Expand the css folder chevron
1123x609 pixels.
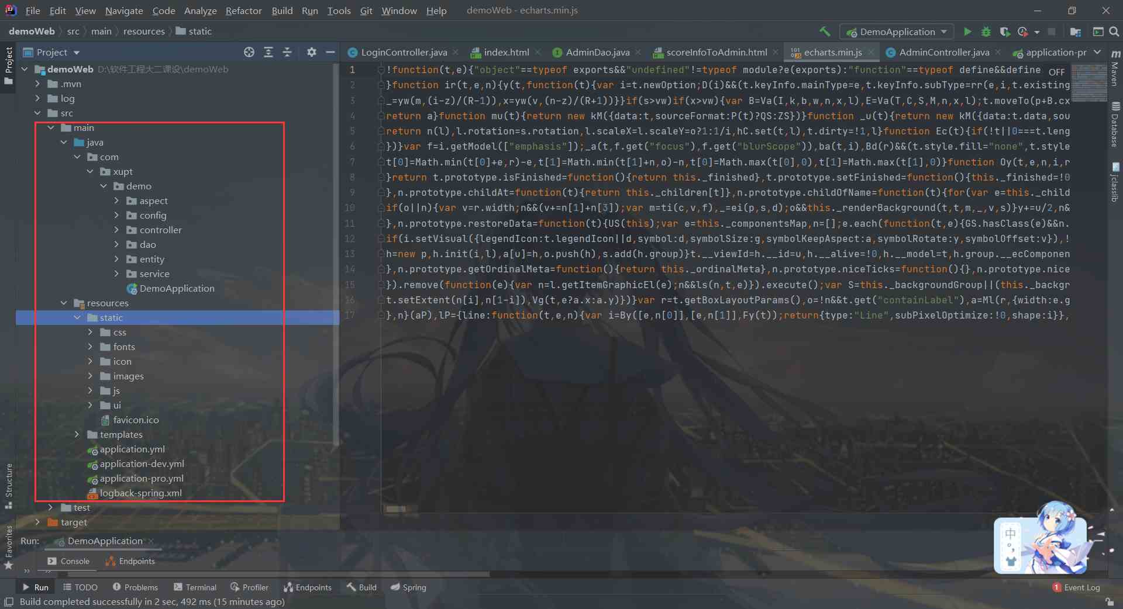coord(90,332)
